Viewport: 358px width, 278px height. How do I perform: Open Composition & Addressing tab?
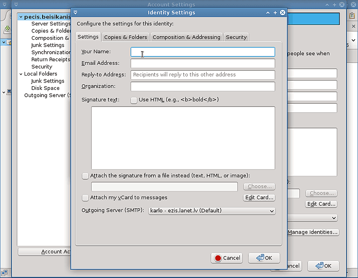tap(186, 37)
